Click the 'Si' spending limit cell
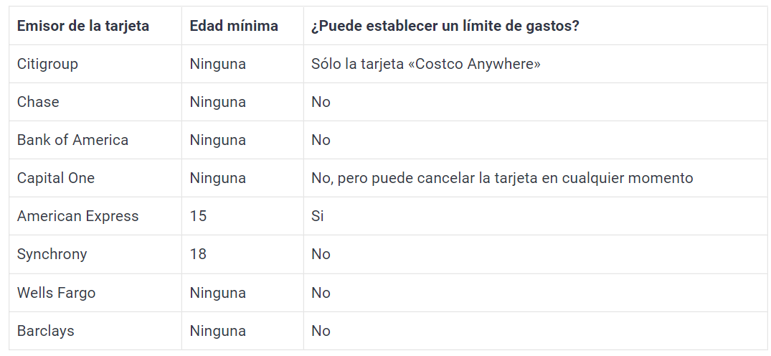 318,216
